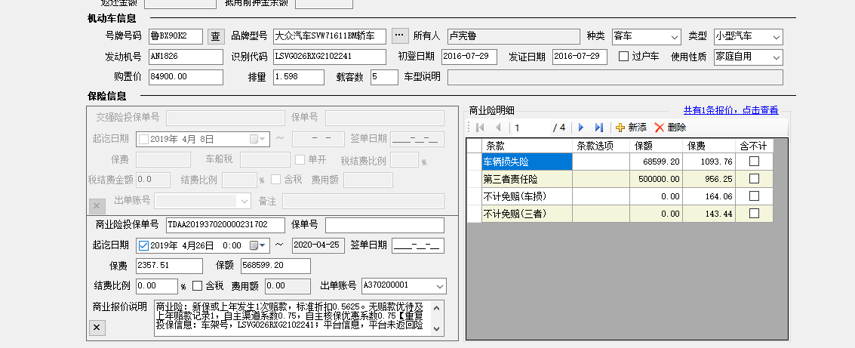Open calendar picker for 交强险 start date

click(x=259, y=139)
